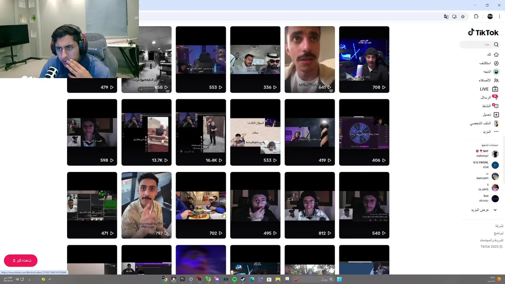This screenshot has height=284, width=505.
Task: Open the Chrome profile avatar
Action: pos(490,17)
